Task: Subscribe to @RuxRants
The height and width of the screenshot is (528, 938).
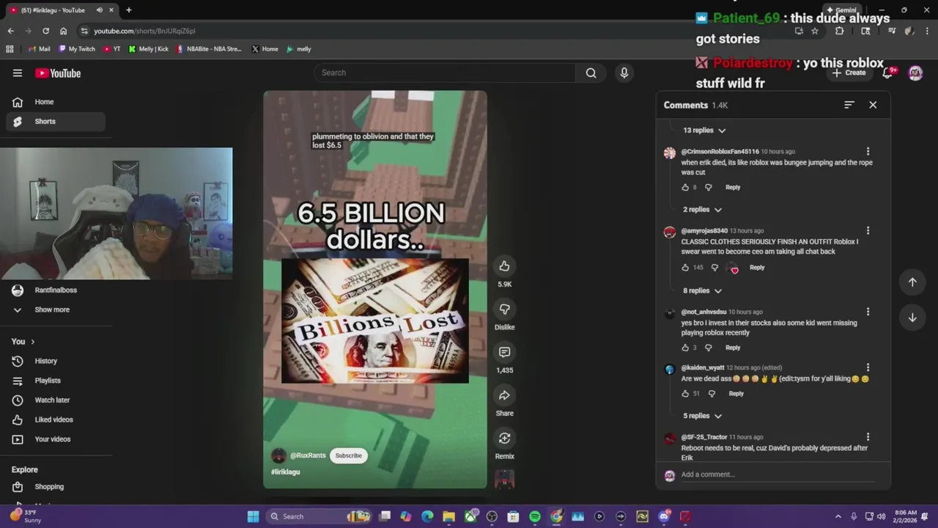Action: [x=348, y=455]
